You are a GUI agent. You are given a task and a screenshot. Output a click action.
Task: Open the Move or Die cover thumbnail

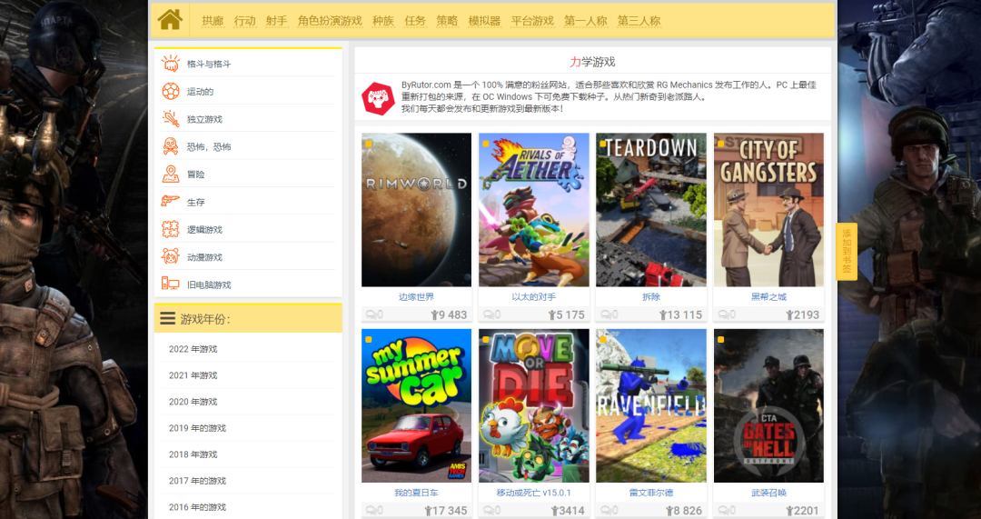pos(534,405)
